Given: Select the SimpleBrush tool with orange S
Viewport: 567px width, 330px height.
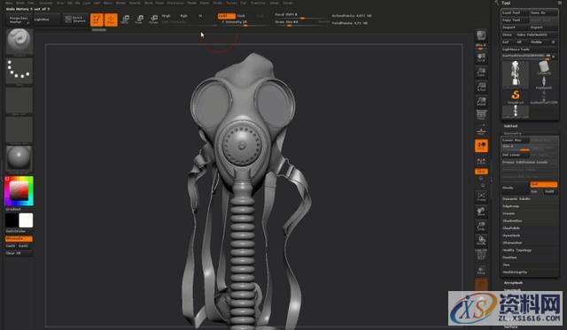Looking at the screenshot, I should [516, 96].
